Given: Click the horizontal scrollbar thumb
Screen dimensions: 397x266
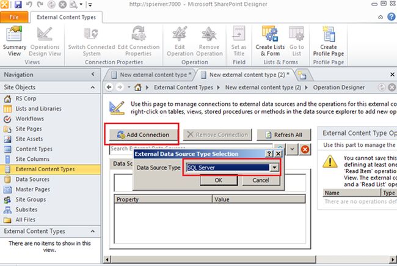Looking at the screenshot, I should [213, 259].
